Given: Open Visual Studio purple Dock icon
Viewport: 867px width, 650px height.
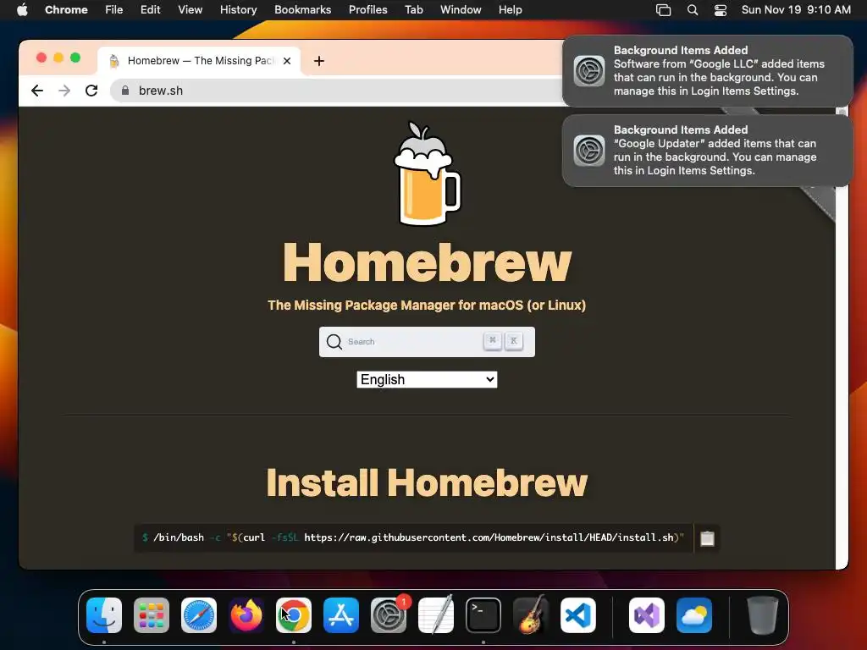Looking at the screenshot, I should 646,615.
